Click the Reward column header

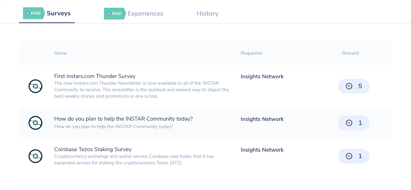350,53
